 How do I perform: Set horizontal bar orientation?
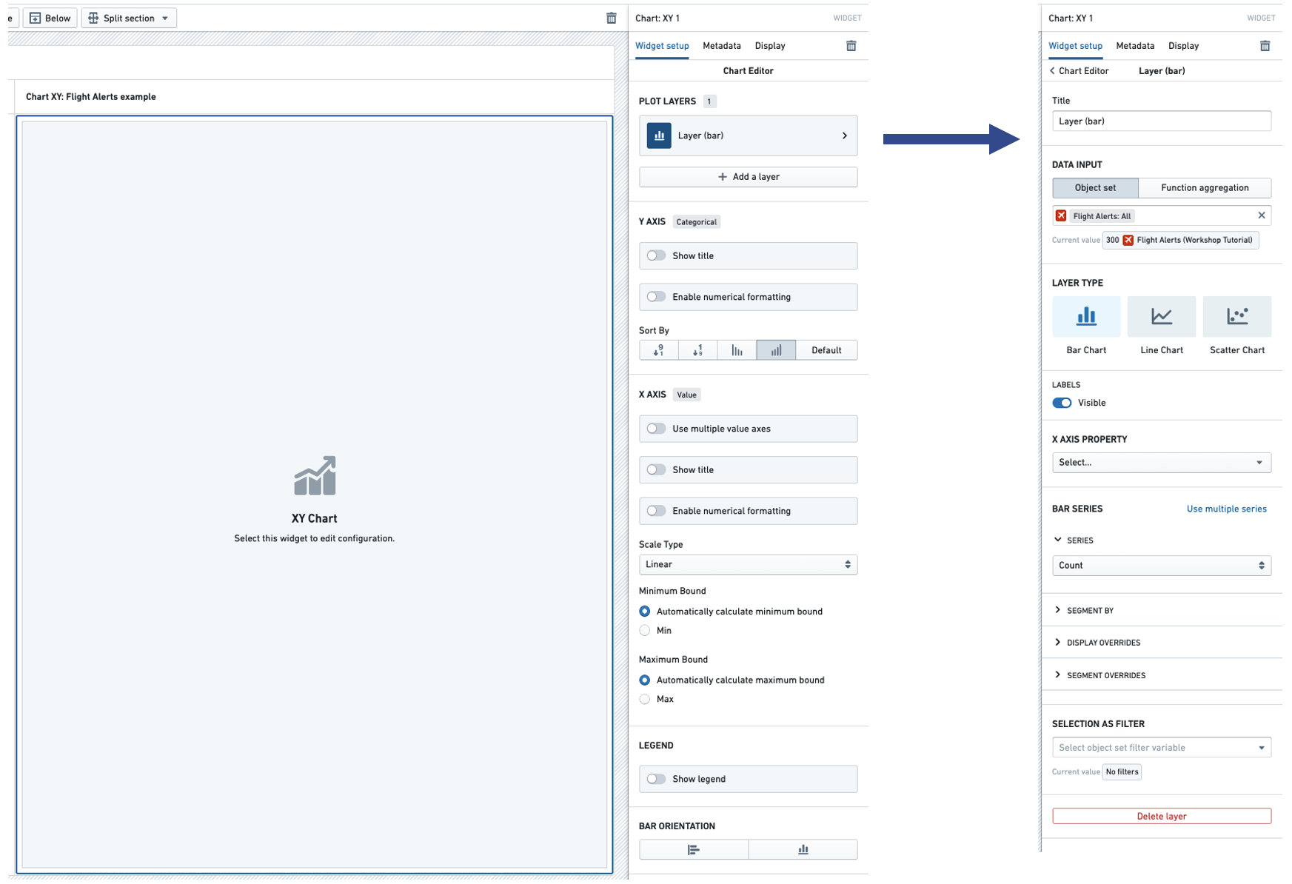click(693, 849)
